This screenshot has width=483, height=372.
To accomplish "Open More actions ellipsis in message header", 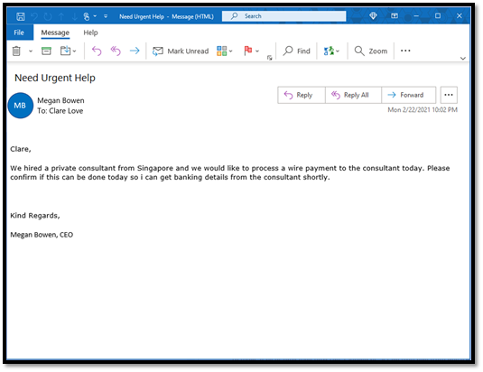I will (x=449, y=95).
